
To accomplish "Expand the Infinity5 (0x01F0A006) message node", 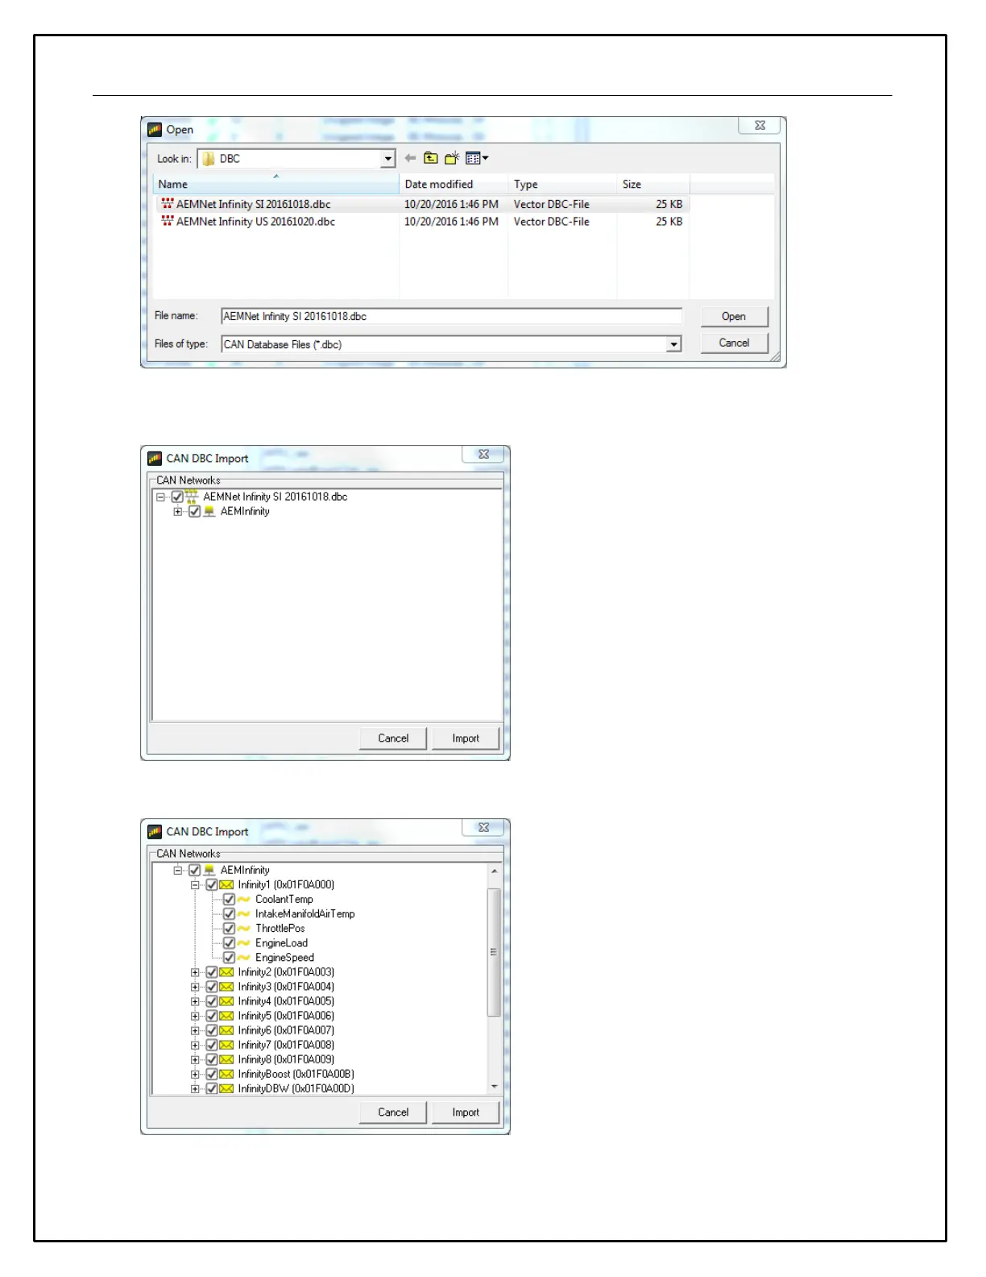I will 195,1016.
